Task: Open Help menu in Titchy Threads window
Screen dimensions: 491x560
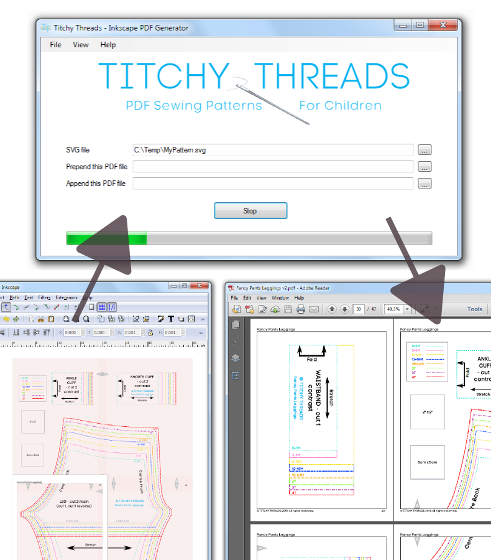Action: pyautogui.click(x=108, y=45)
